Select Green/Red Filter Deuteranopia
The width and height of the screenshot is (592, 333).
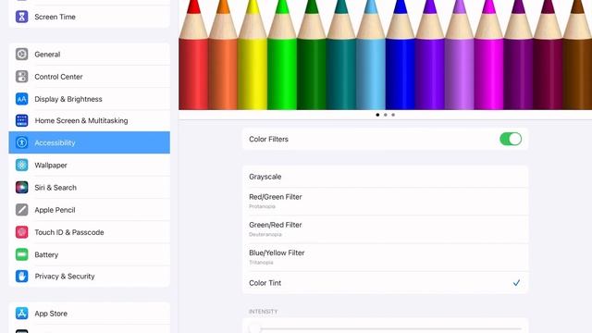tap(385, 229)
